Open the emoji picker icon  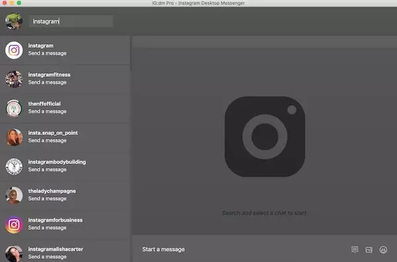coord(383,249)
